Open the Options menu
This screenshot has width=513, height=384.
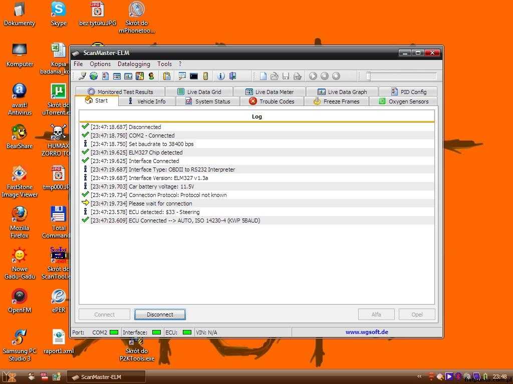tap(100, 64)
